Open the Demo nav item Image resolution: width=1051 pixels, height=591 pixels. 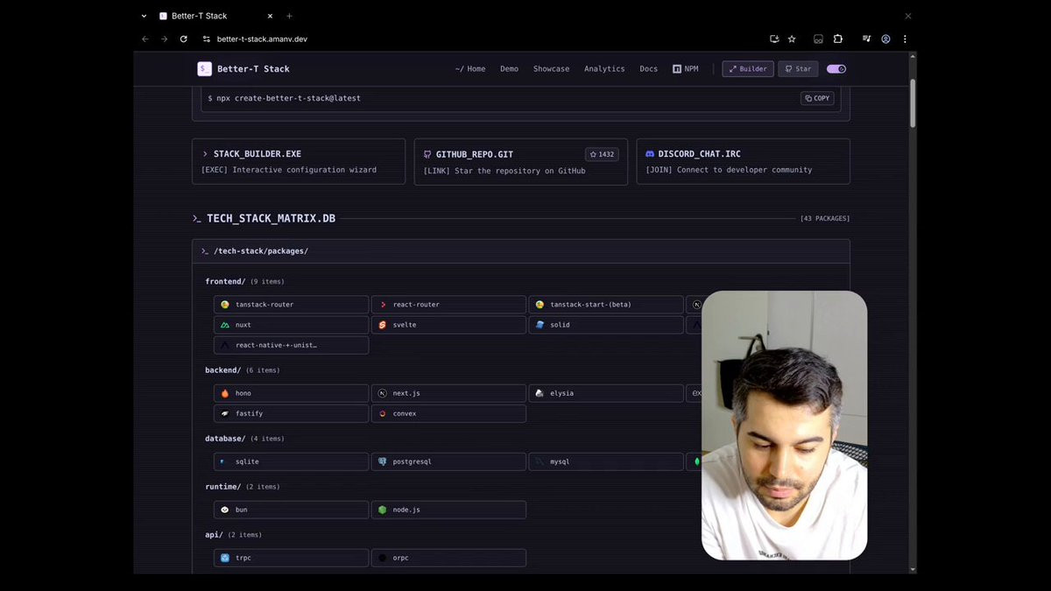coord(509,68)
